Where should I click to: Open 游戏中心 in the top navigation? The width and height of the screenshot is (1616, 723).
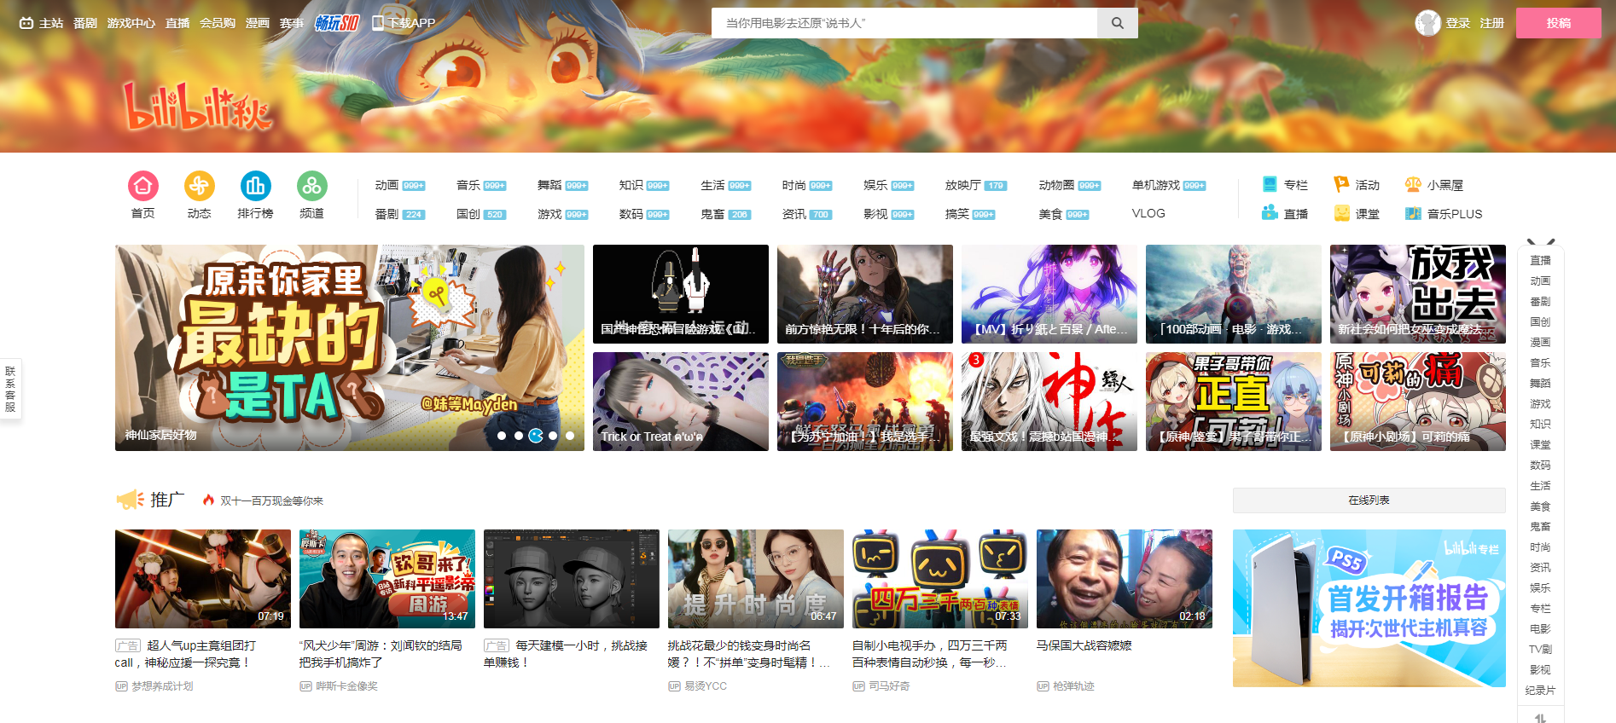pyautogui.click(x=131, y=23)
